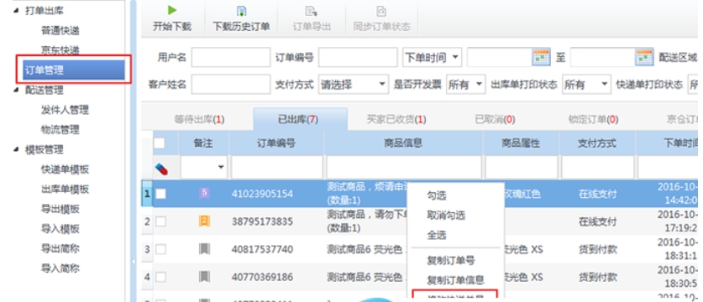Click the 订单编号 column filter box

click(276, 168)
